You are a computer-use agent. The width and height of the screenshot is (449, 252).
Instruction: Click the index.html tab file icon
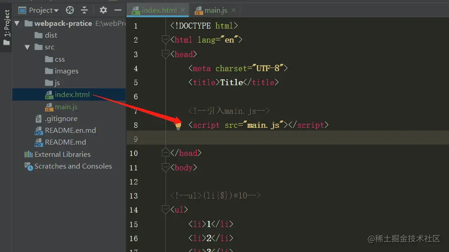136,10
